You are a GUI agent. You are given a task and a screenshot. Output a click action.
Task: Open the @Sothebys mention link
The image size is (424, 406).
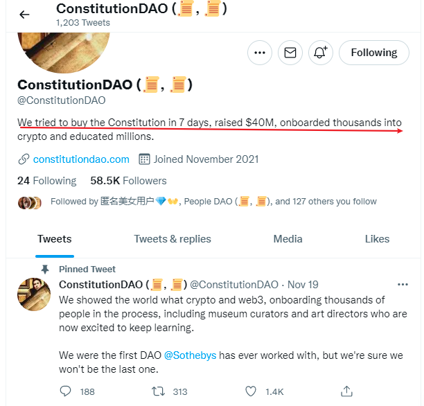tap(191, 355)
